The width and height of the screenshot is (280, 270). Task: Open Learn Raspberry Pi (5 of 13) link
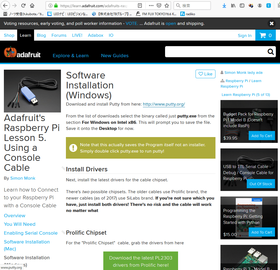click(246, 95)
